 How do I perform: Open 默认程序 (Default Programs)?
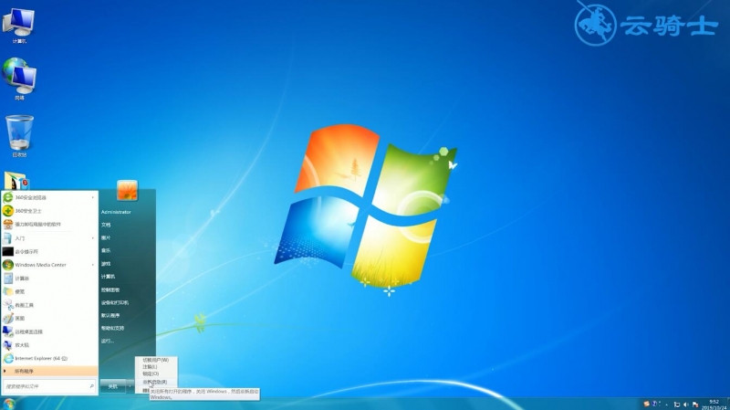click(x=110, y=315)
